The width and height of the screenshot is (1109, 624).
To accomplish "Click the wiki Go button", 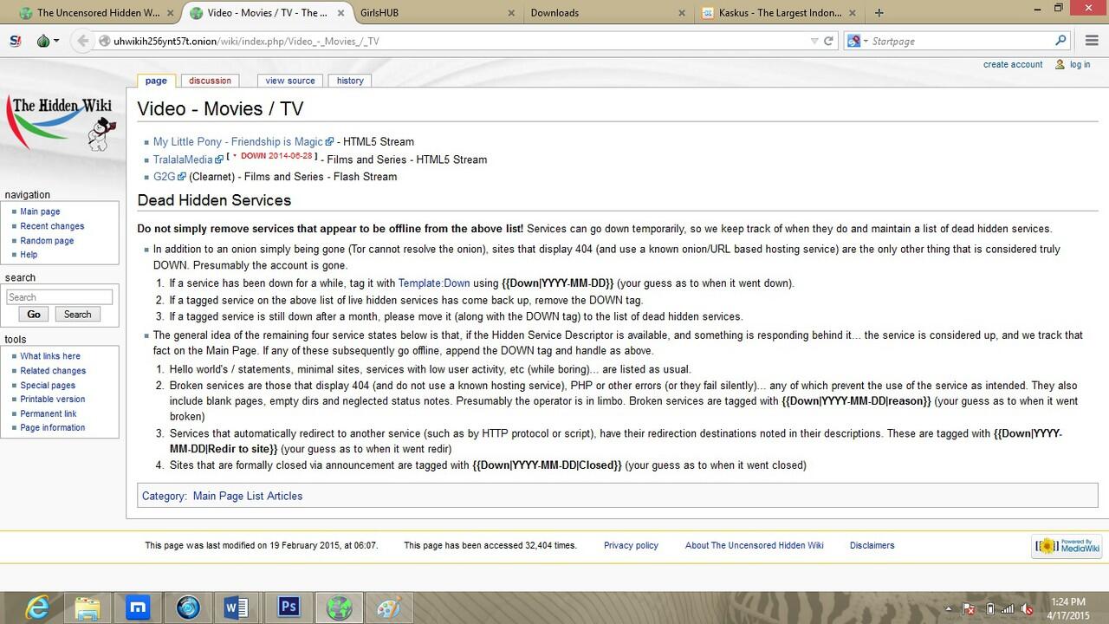I will 34,315.
